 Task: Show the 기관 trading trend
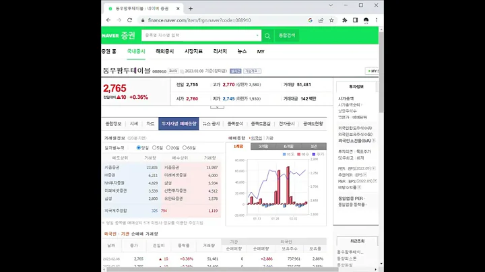(269, 138)
